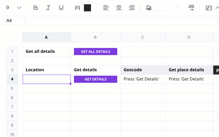Click the paint bucket fill icon

pos(149,8)
